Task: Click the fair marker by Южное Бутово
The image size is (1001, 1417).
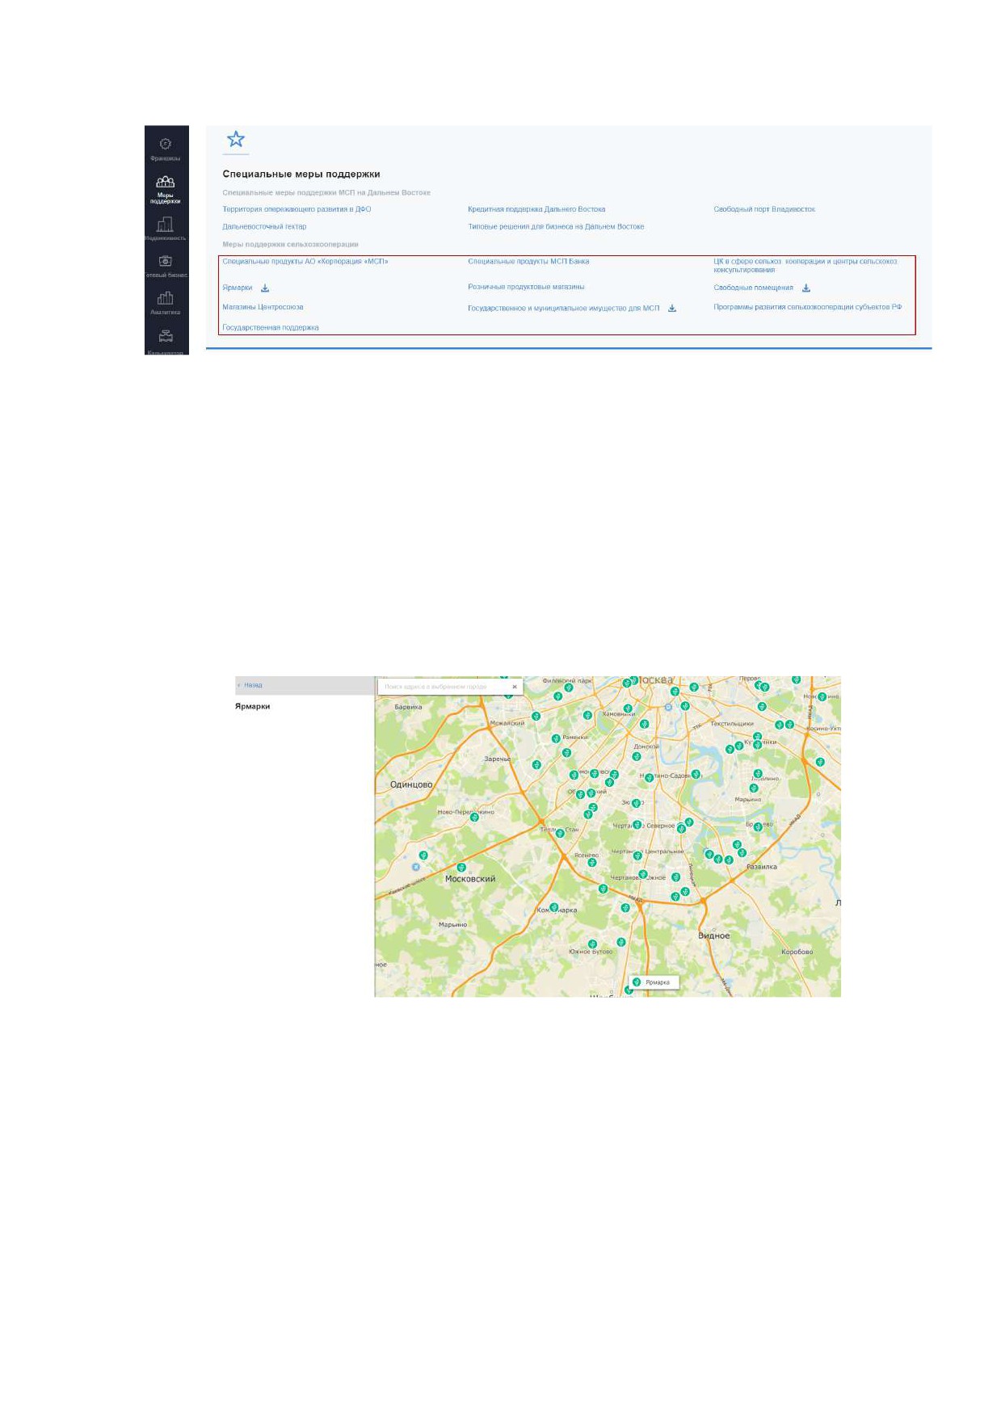Action: click(x=591, y=944)
